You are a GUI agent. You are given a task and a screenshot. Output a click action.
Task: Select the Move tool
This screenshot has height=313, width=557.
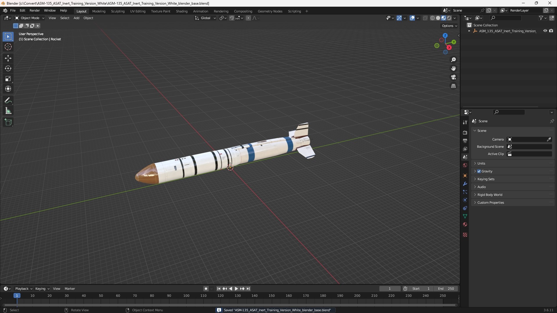[x=8, y=58]
